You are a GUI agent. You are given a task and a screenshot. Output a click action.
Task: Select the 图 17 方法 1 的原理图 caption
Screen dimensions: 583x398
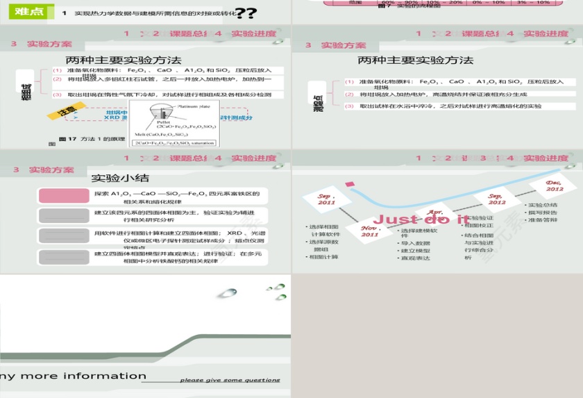click(x=92, y=139)
